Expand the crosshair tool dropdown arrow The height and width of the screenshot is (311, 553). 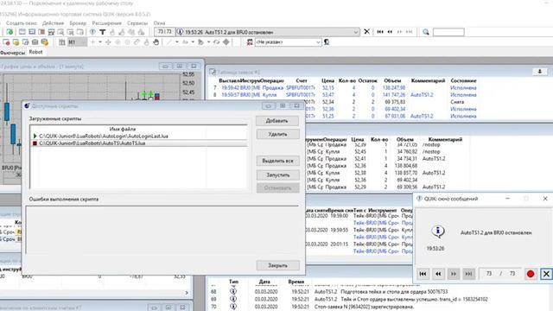tap(100, 42)
